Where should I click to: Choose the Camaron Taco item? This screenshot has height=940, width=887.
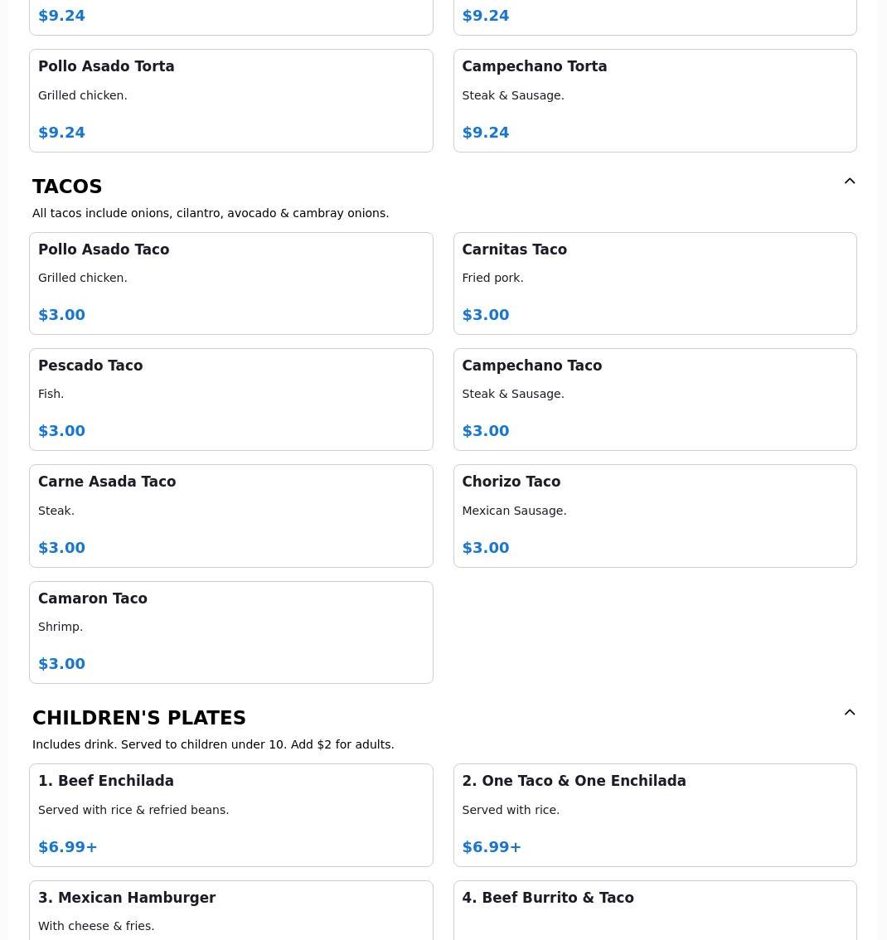[230, 632]
